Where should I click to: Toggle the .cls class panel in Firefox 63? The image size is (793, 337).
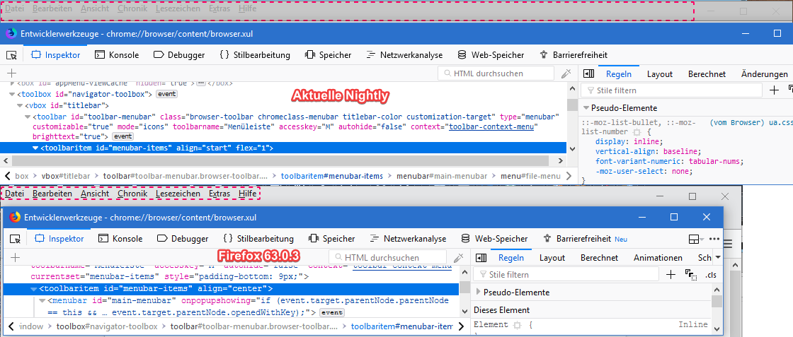[711, 275]
